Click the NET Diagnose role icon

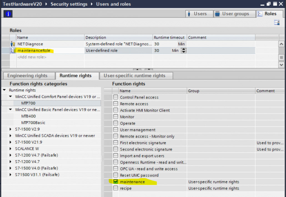point(12,44)
